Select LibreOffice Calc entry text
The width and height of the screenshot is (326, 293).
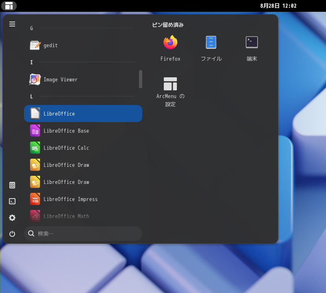click(x=66, y=148)
